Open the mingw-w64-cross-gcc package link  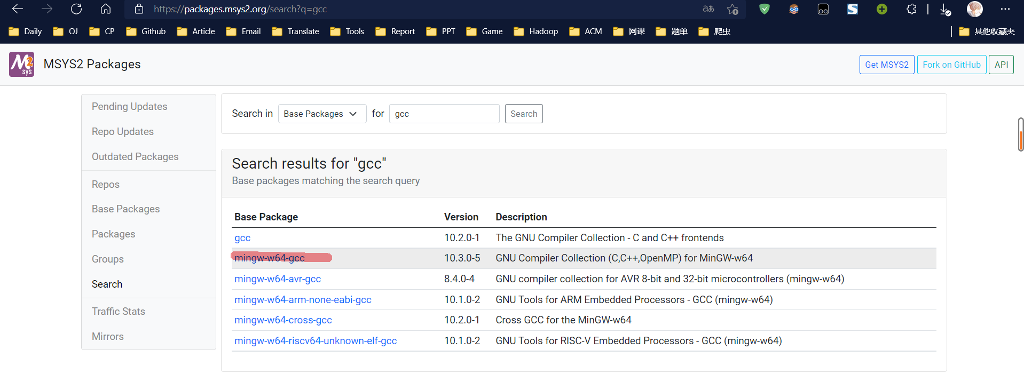coord(283,320)
